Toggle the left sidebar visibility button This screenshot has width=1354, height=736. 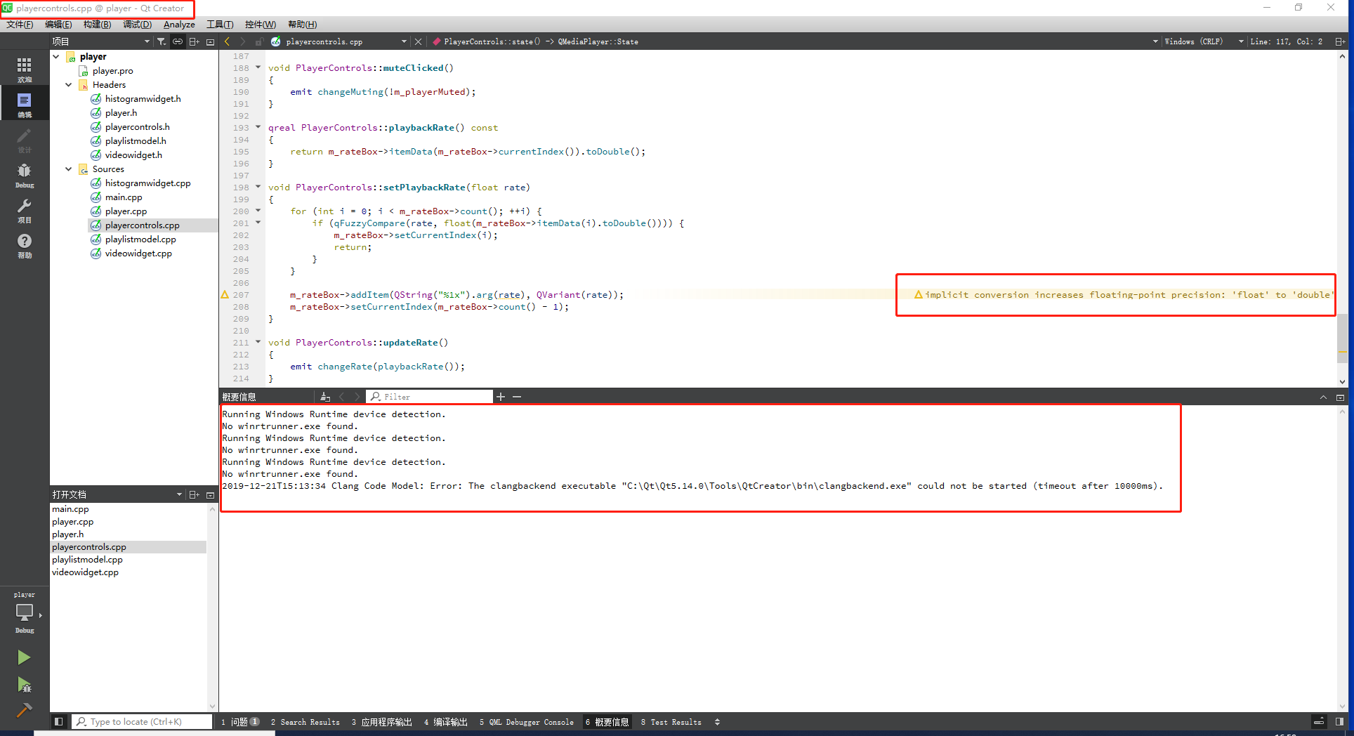(59, 721)
